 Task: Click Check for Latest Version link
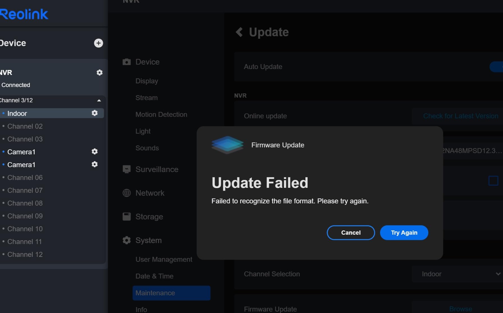(x=461, y=116)
